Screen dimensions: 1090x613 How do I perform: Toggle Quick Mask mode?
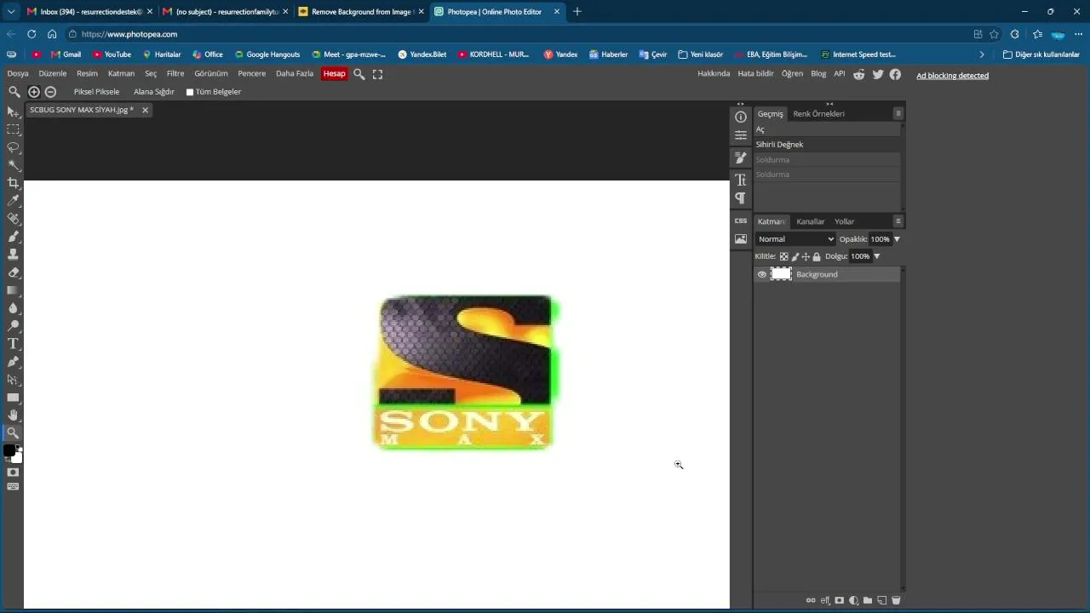click(x=13, y=472)
